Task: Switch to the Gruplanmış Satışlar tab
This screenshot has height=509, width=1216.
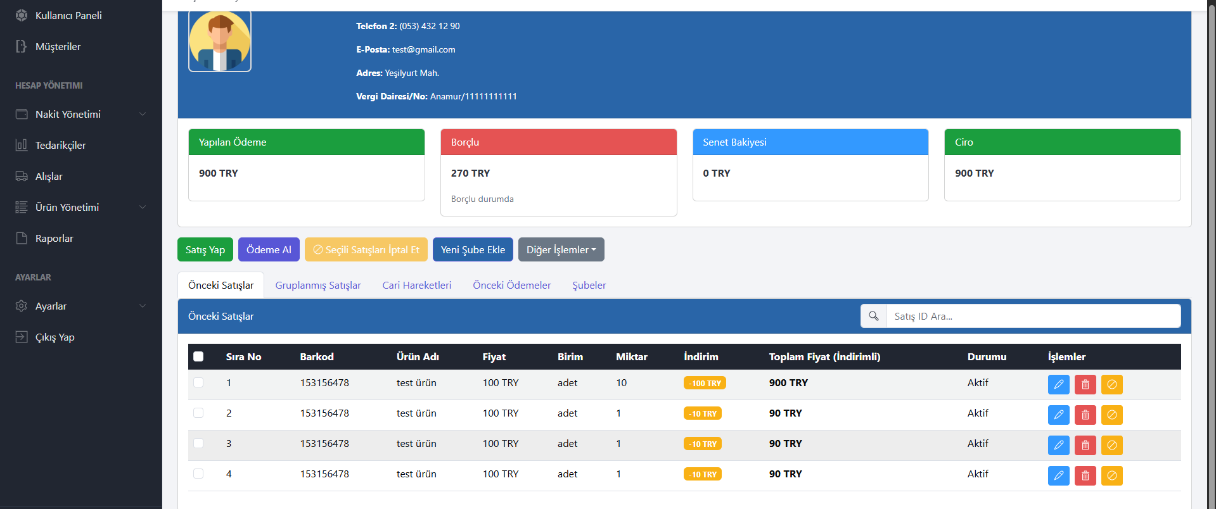Action: point(318,285)
